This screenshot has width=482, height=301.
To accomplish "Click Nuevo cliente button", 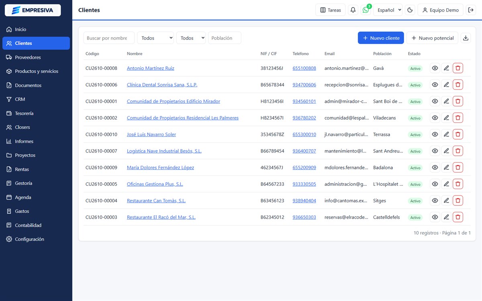I will 381,38.
